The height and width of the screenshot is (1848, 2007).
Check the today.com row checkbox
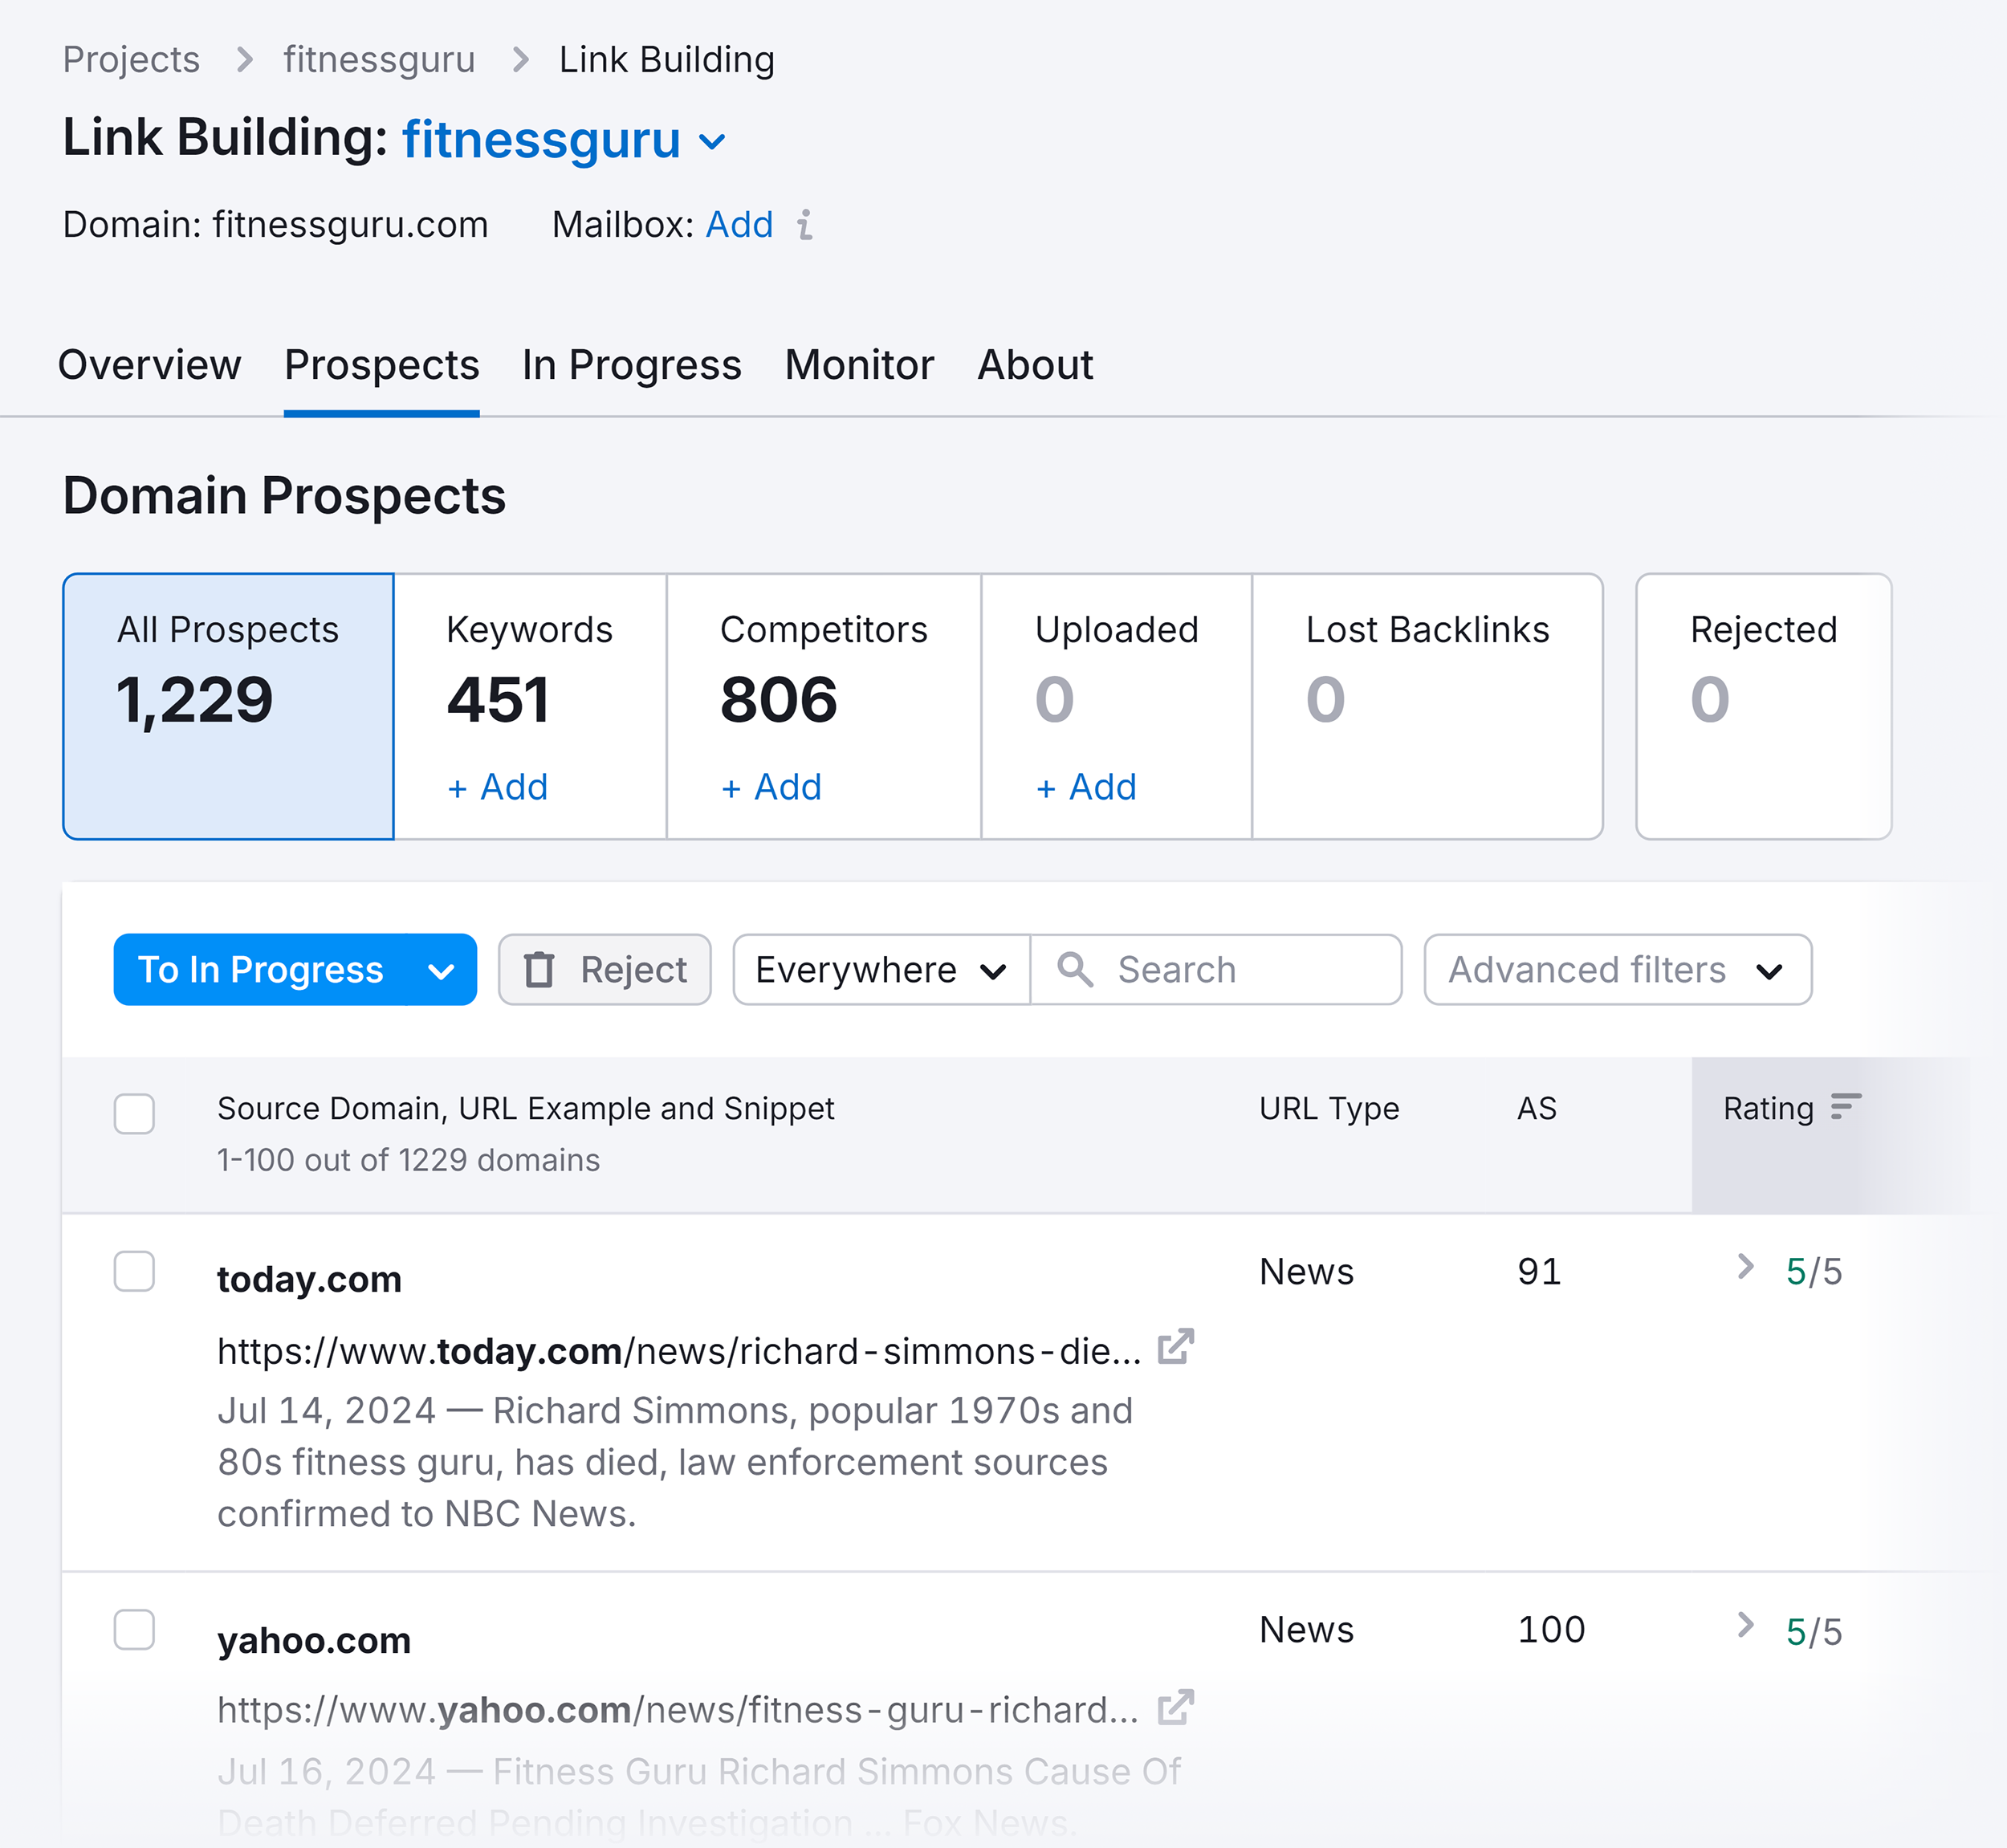click(x=134, y=1271)
